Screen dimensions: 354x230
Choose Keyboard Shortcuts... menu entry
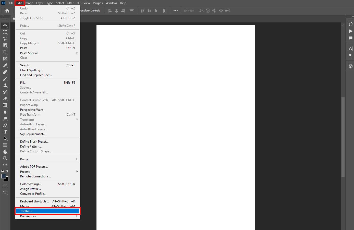pos(47,201)
